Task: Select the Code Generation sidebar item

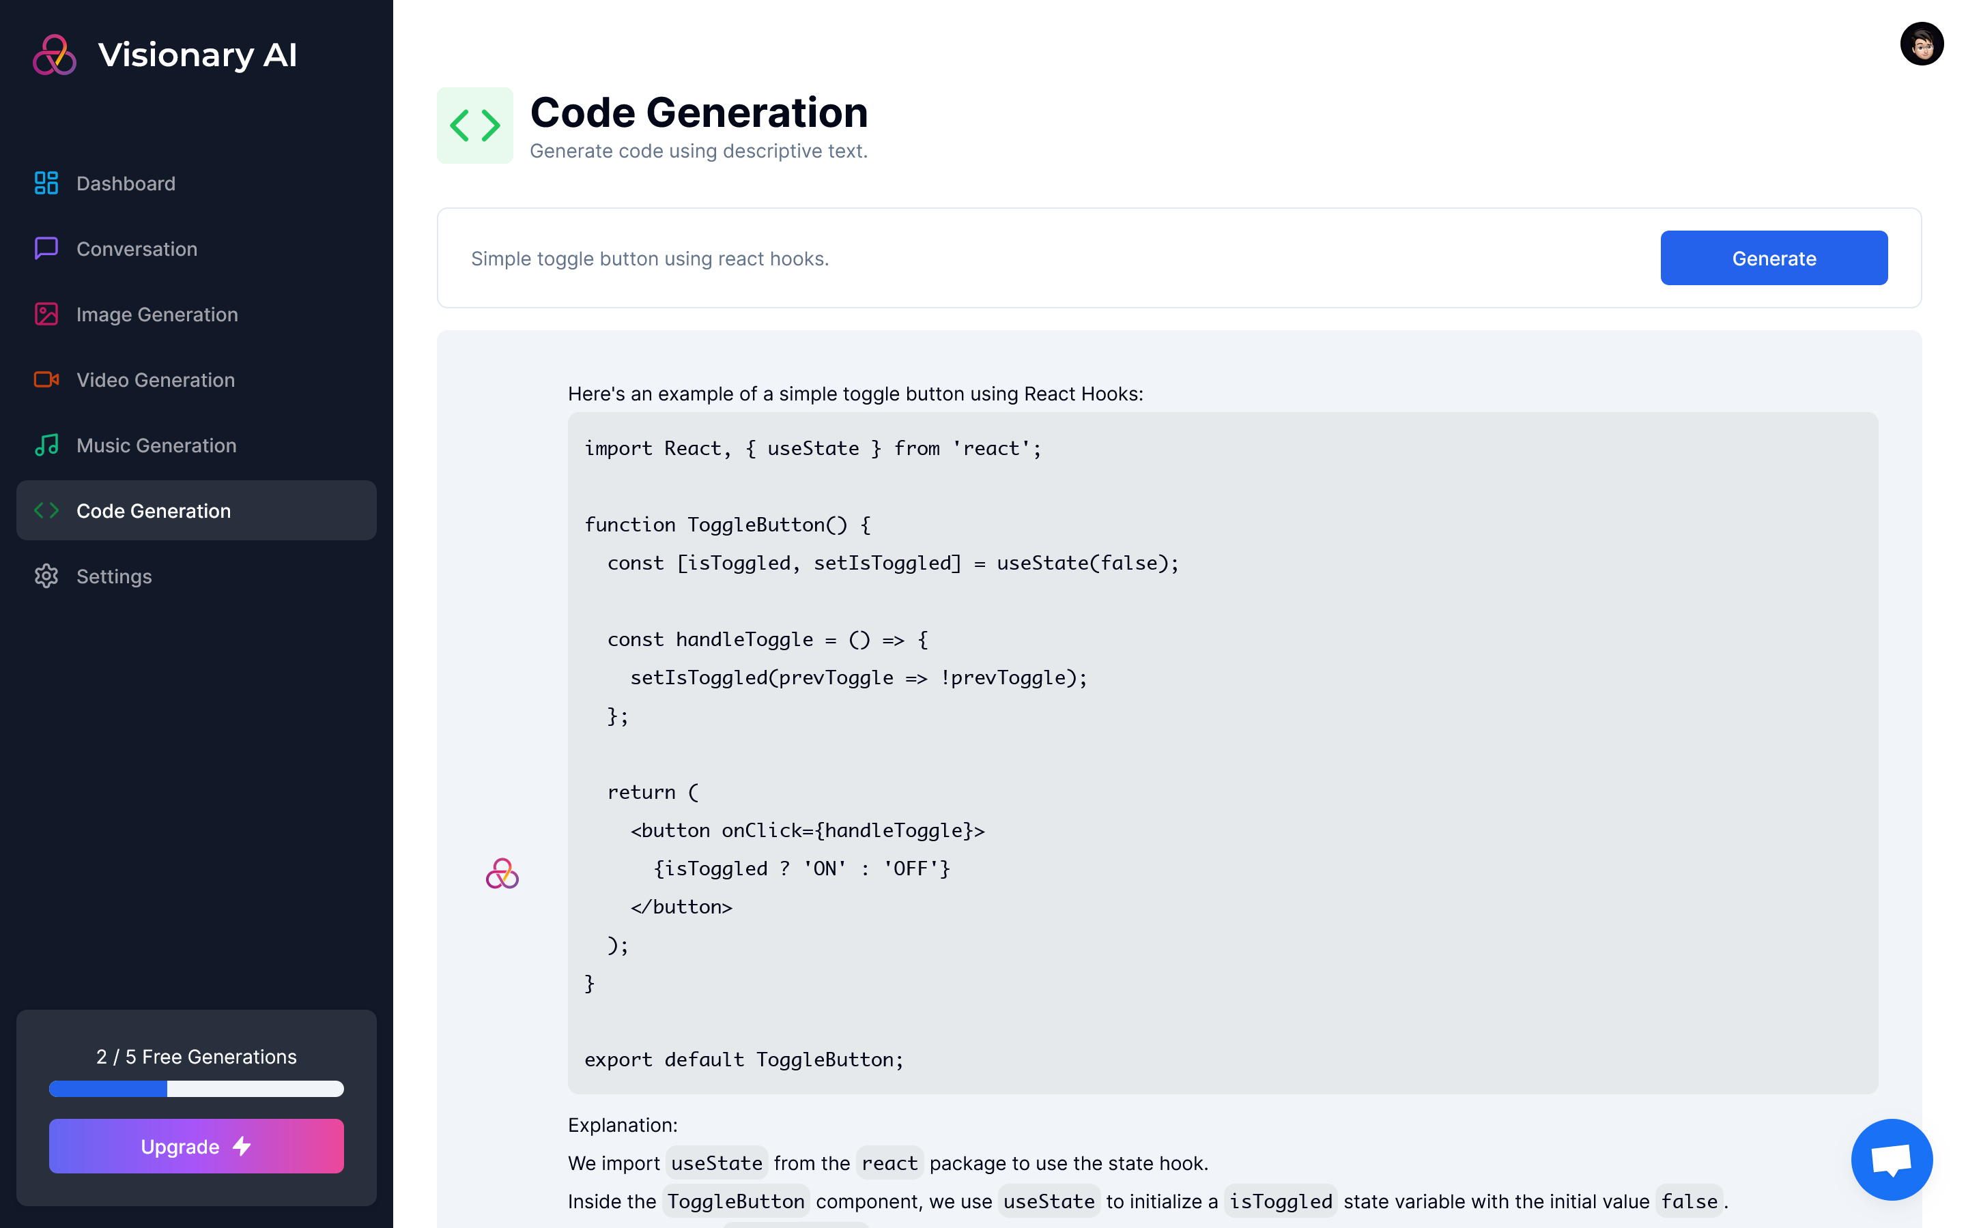Action: click(x=154, y=511)
